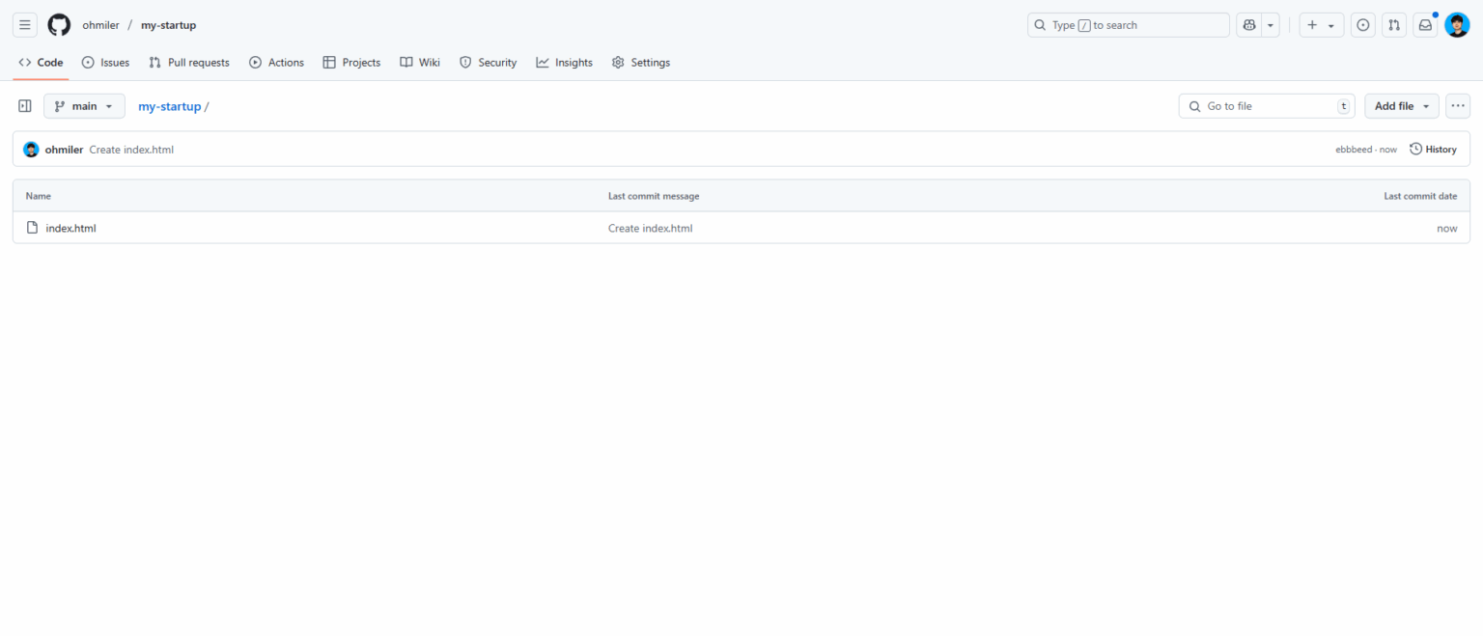Viewport: 1483px width, 636px height.
Task: Click the Go to file search field
Action: click(1267, 105)
